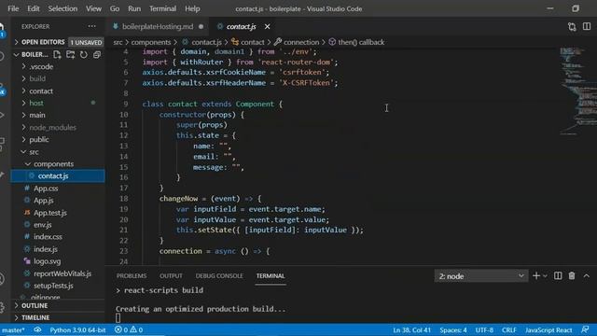This screenshot has width=597, height=336.
Task: Open the Go menu
Action: (x=114, y=8)
